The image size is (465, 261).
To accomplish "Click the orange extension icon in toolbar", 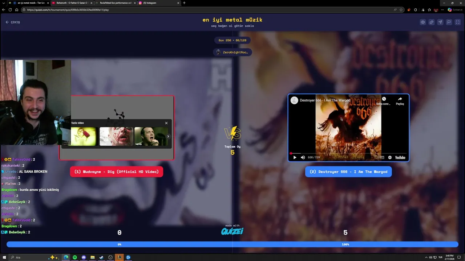I will pyautogui.click(x=409, y=10).
